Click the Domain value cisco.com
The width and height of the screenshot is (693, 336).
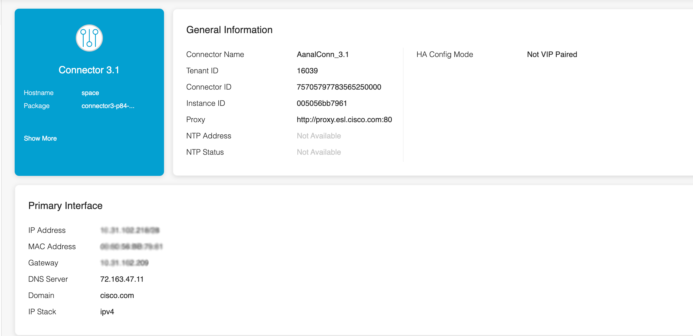117,296
